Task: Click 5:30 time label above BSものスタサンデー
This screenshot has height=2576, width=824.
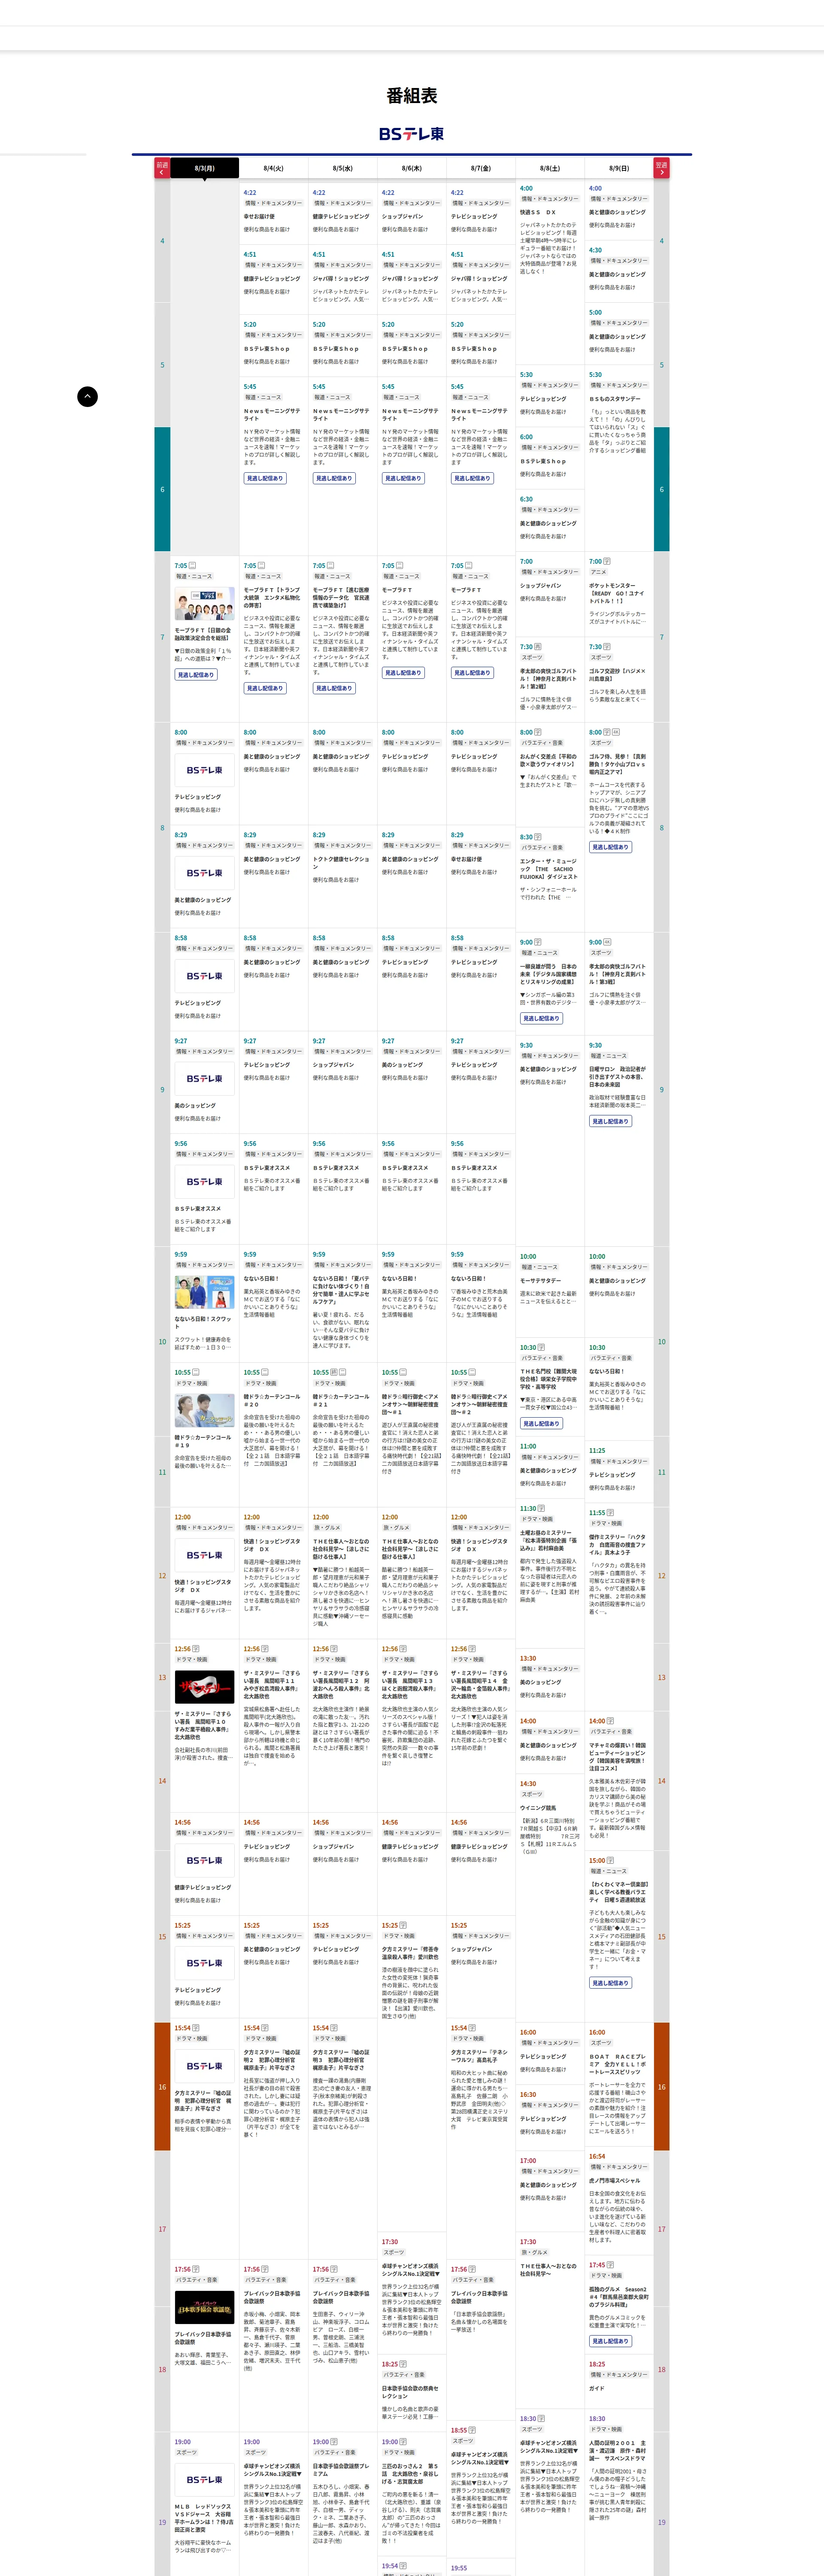Action: 595,375
